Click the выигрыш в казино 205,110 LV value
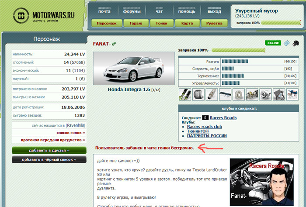Image resolution: width=306 pixels, height=207 pixels. click(x=73, y=97)
